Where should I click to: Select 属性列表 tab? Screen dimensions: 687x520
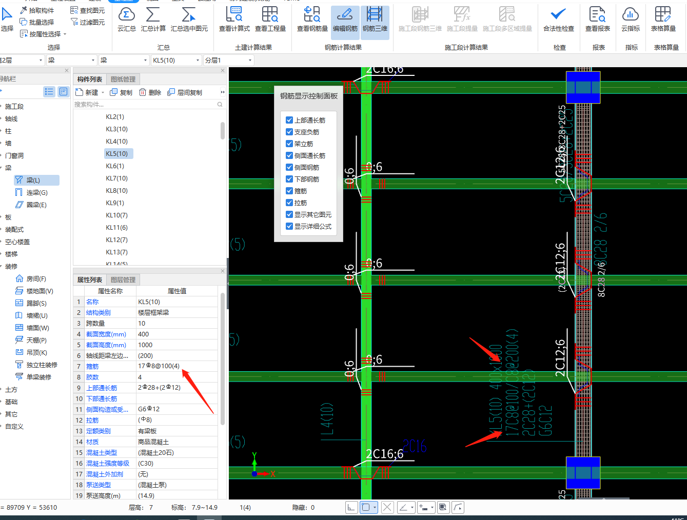point(90,280)
